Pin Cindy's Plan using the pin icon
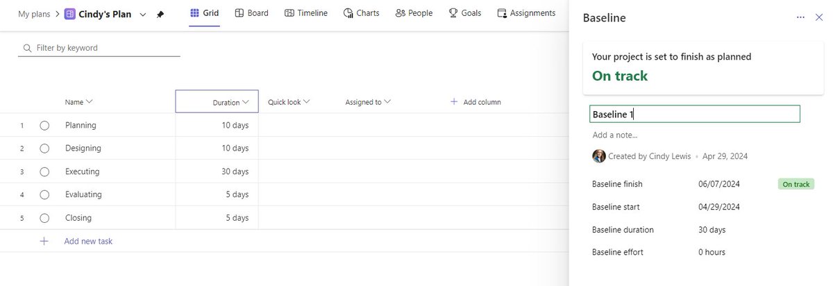Image resolution: width=833 pixels, height=286 pixels. 160,14
